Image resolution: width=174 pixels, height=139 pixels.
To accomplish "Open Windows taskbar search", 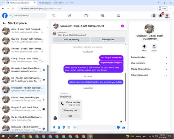I will [x=10, y=136].
